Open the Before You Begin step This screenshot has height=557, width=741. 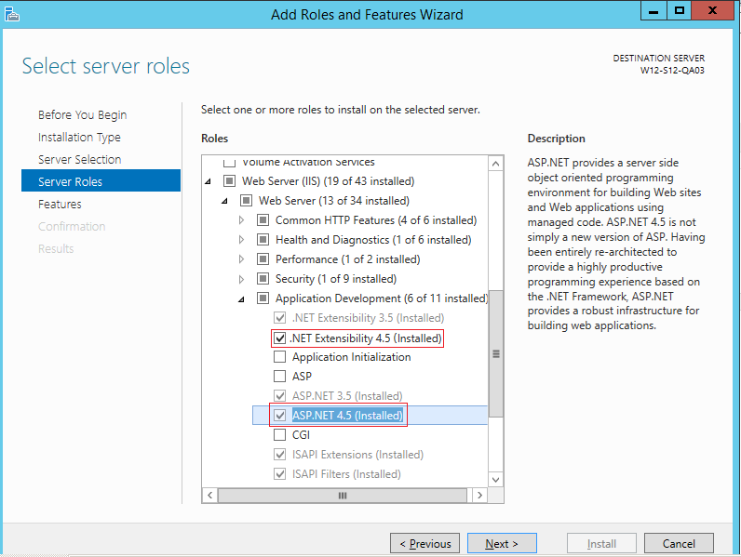(x=82, y=114)
